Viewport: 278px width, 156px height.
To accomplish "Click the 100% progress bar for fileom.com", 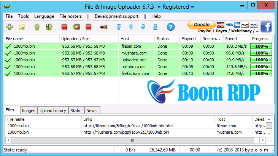I will click(261, 46).
